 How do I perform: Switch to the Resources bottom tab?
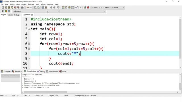[x=17, y=71]
